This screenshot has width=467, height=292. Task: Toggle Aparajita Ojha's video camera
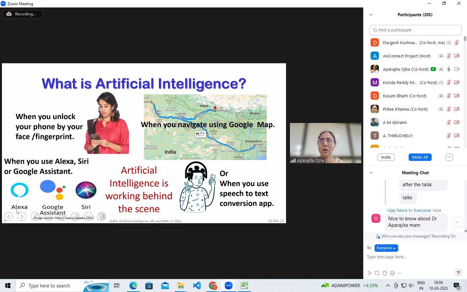pyautogui.click(x=457, y=69)
